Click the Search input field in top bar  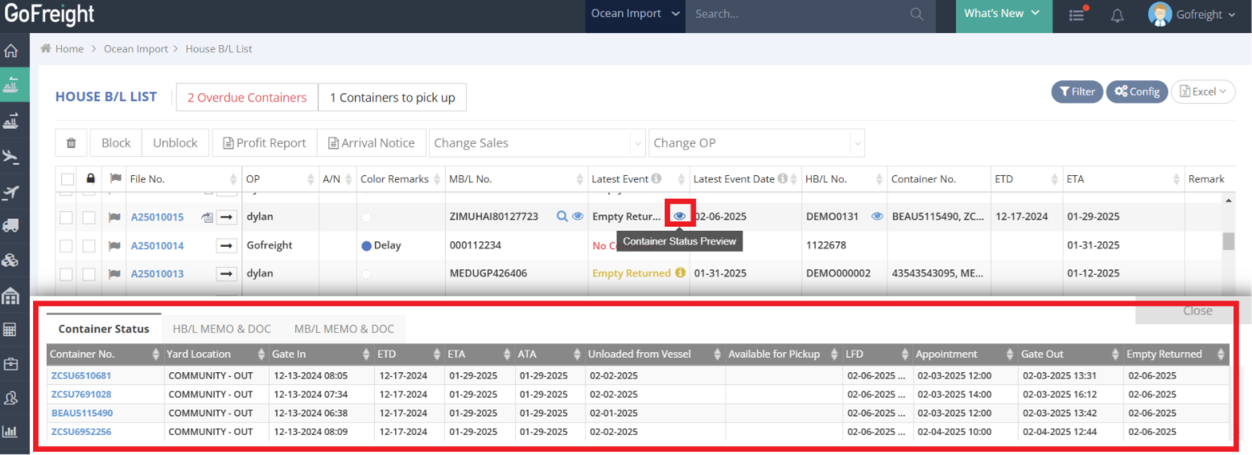pos(797,14)
